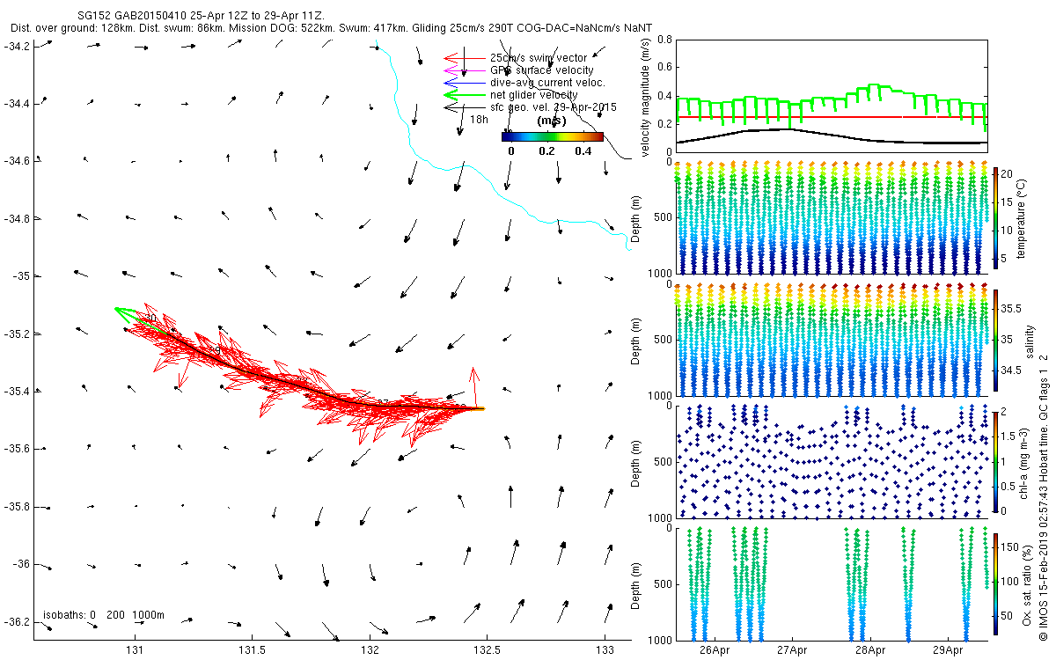
Task: Click the tall red arrow at track's eastern end
Action: (474, 387)
